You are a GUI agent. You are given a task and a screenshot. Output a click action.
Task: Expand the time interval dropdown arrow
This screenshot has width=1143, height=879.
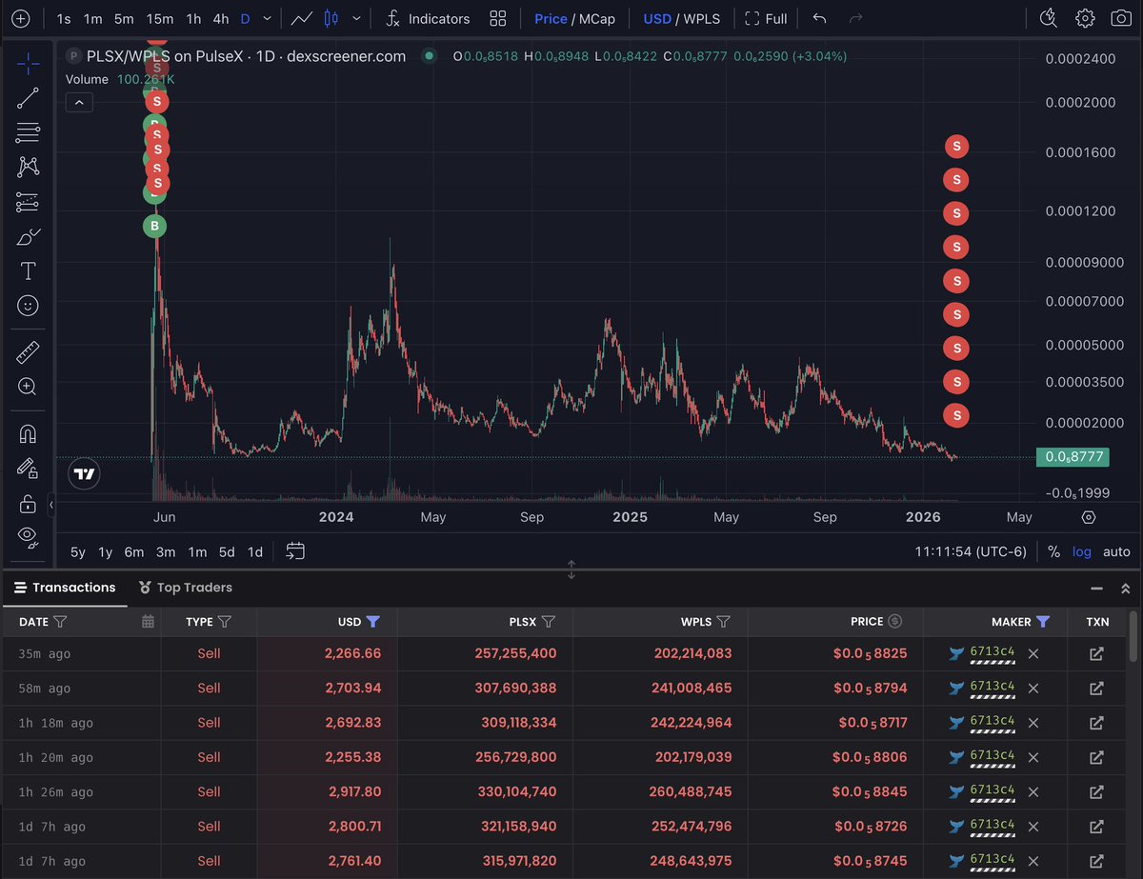point(267,19)
